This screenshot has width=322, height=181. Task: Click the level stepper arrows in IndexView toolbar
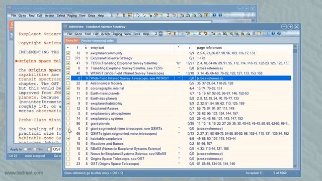click(x=160, y=34)
